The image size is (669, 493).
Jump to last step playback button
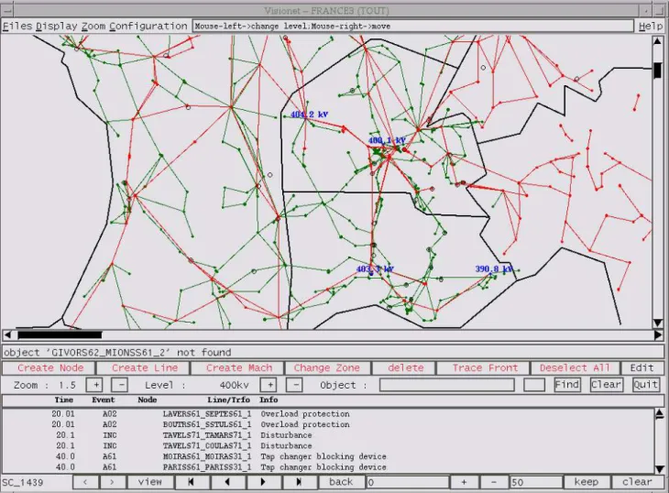(299, 482)
